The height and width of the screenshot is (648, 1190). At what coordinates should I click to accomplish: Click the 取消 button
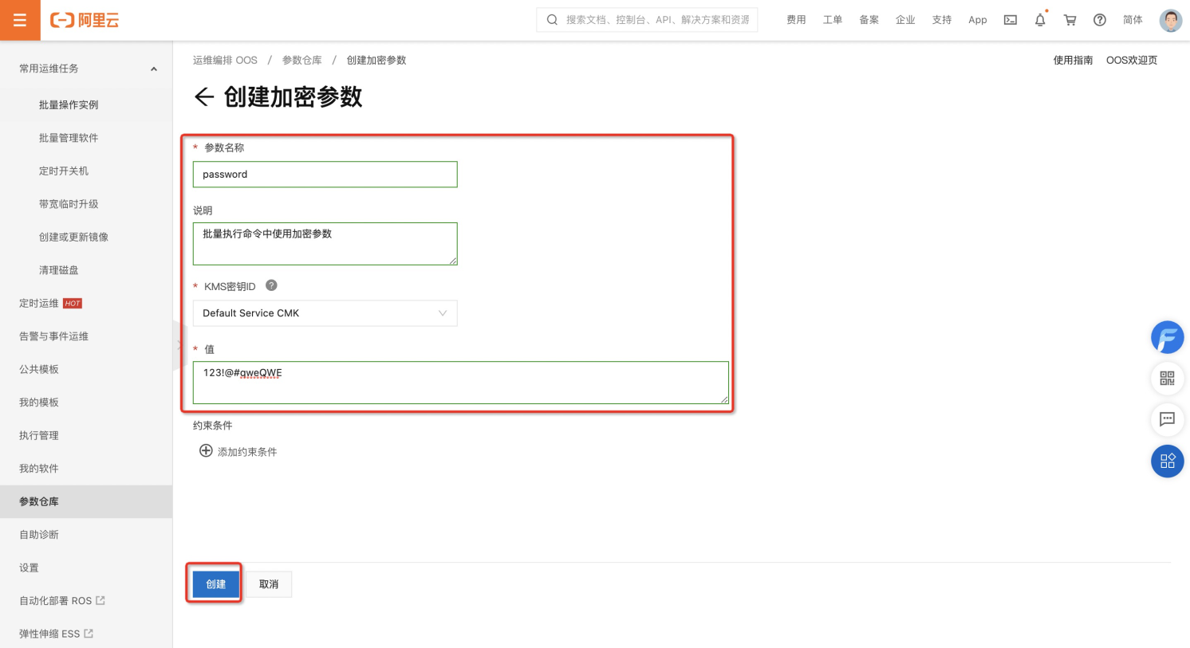coord(269,584)
